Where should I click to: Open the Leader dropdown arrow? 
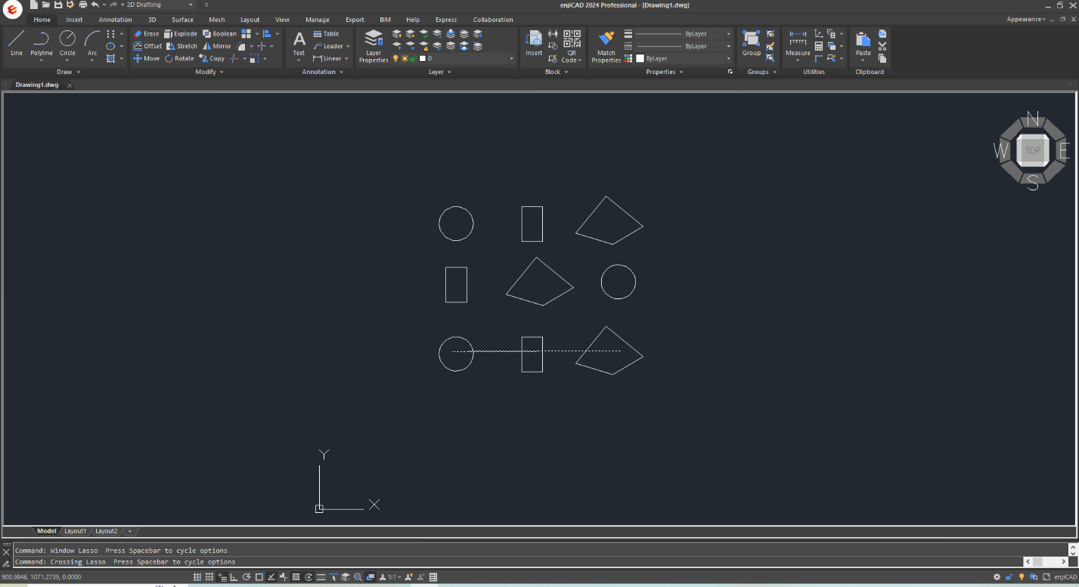pyautogui.click(x=348, y=46)
